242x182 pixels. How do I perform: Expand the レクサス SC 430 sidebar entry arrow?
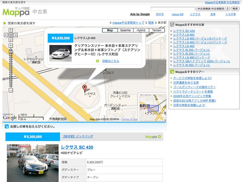coord(172,31)
